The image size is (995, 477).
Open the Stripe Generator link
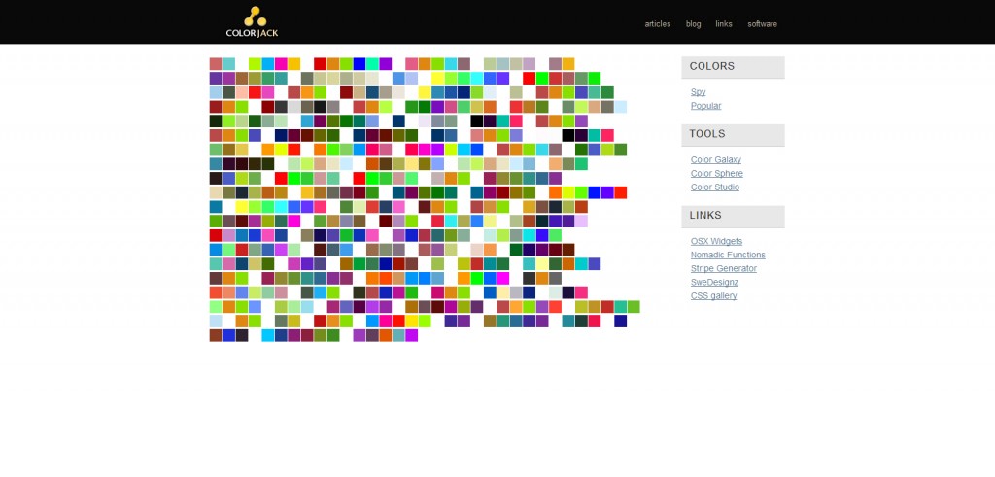point(723,268)
